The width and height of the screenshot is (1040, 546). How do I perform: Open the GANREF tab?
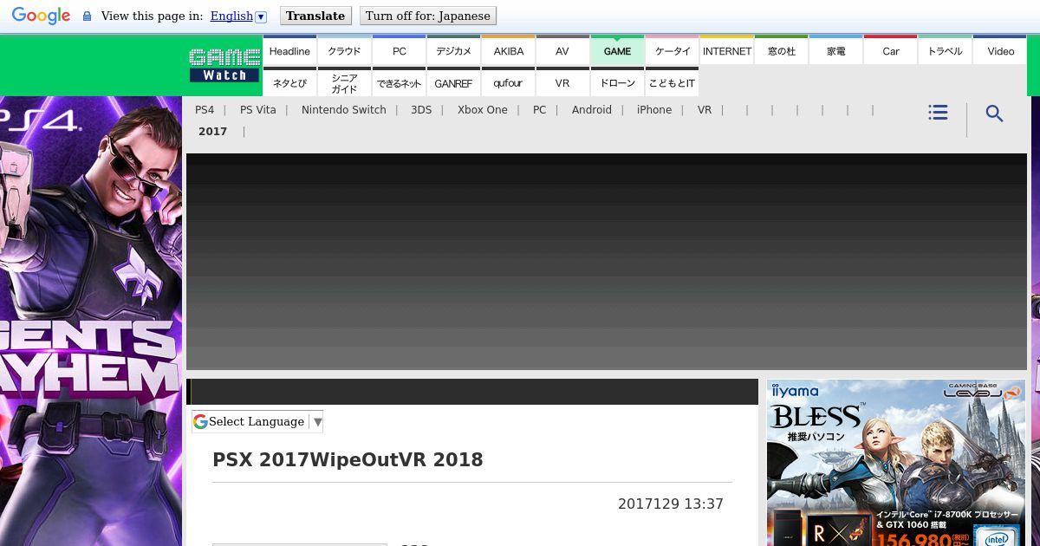[x=453, y=82]
